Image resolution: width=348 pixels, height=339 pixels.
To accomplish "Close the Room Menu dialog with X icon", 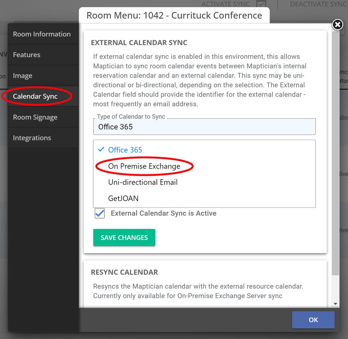I will click(337, 24).
